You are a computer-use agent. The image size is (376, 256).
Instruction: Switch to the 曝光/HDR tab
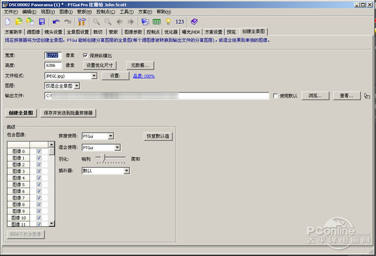click(191, 32)
